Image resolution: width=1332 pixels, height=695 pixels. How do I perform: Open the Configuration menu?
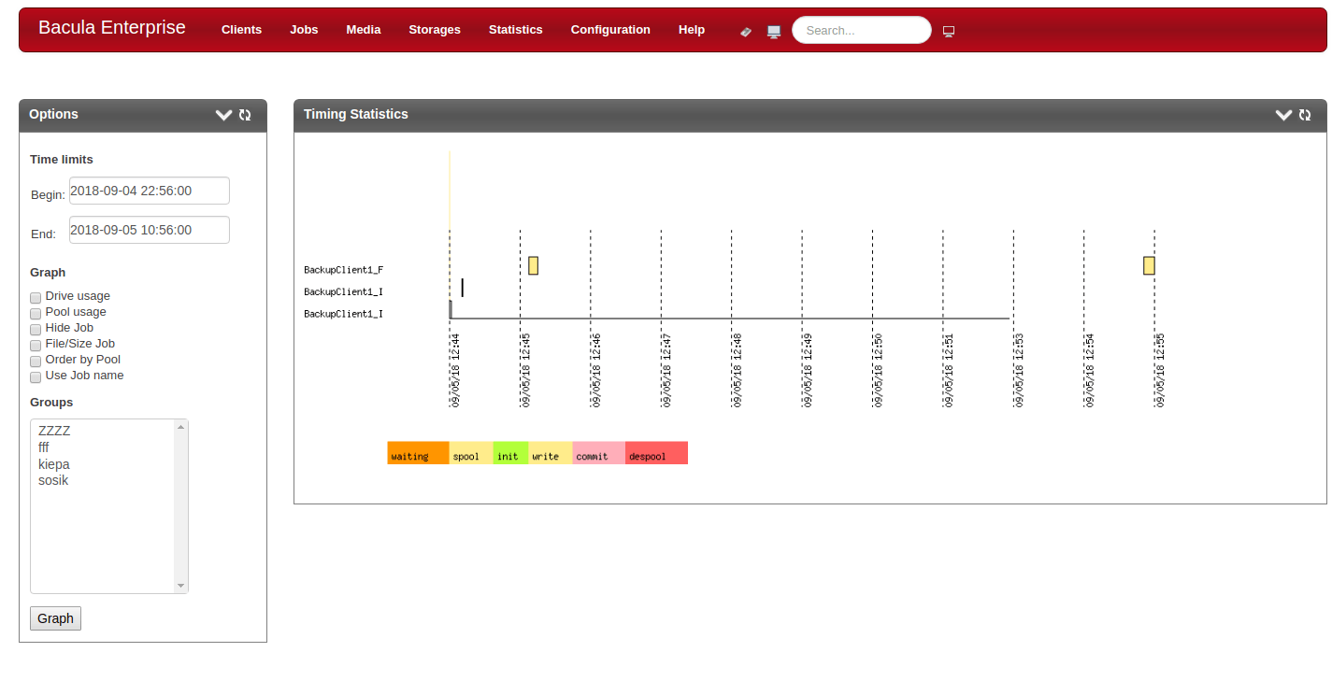click(x=610, y=30)
